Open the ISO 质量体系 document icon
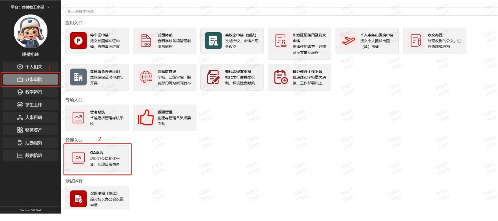 (x=145, y=41)
